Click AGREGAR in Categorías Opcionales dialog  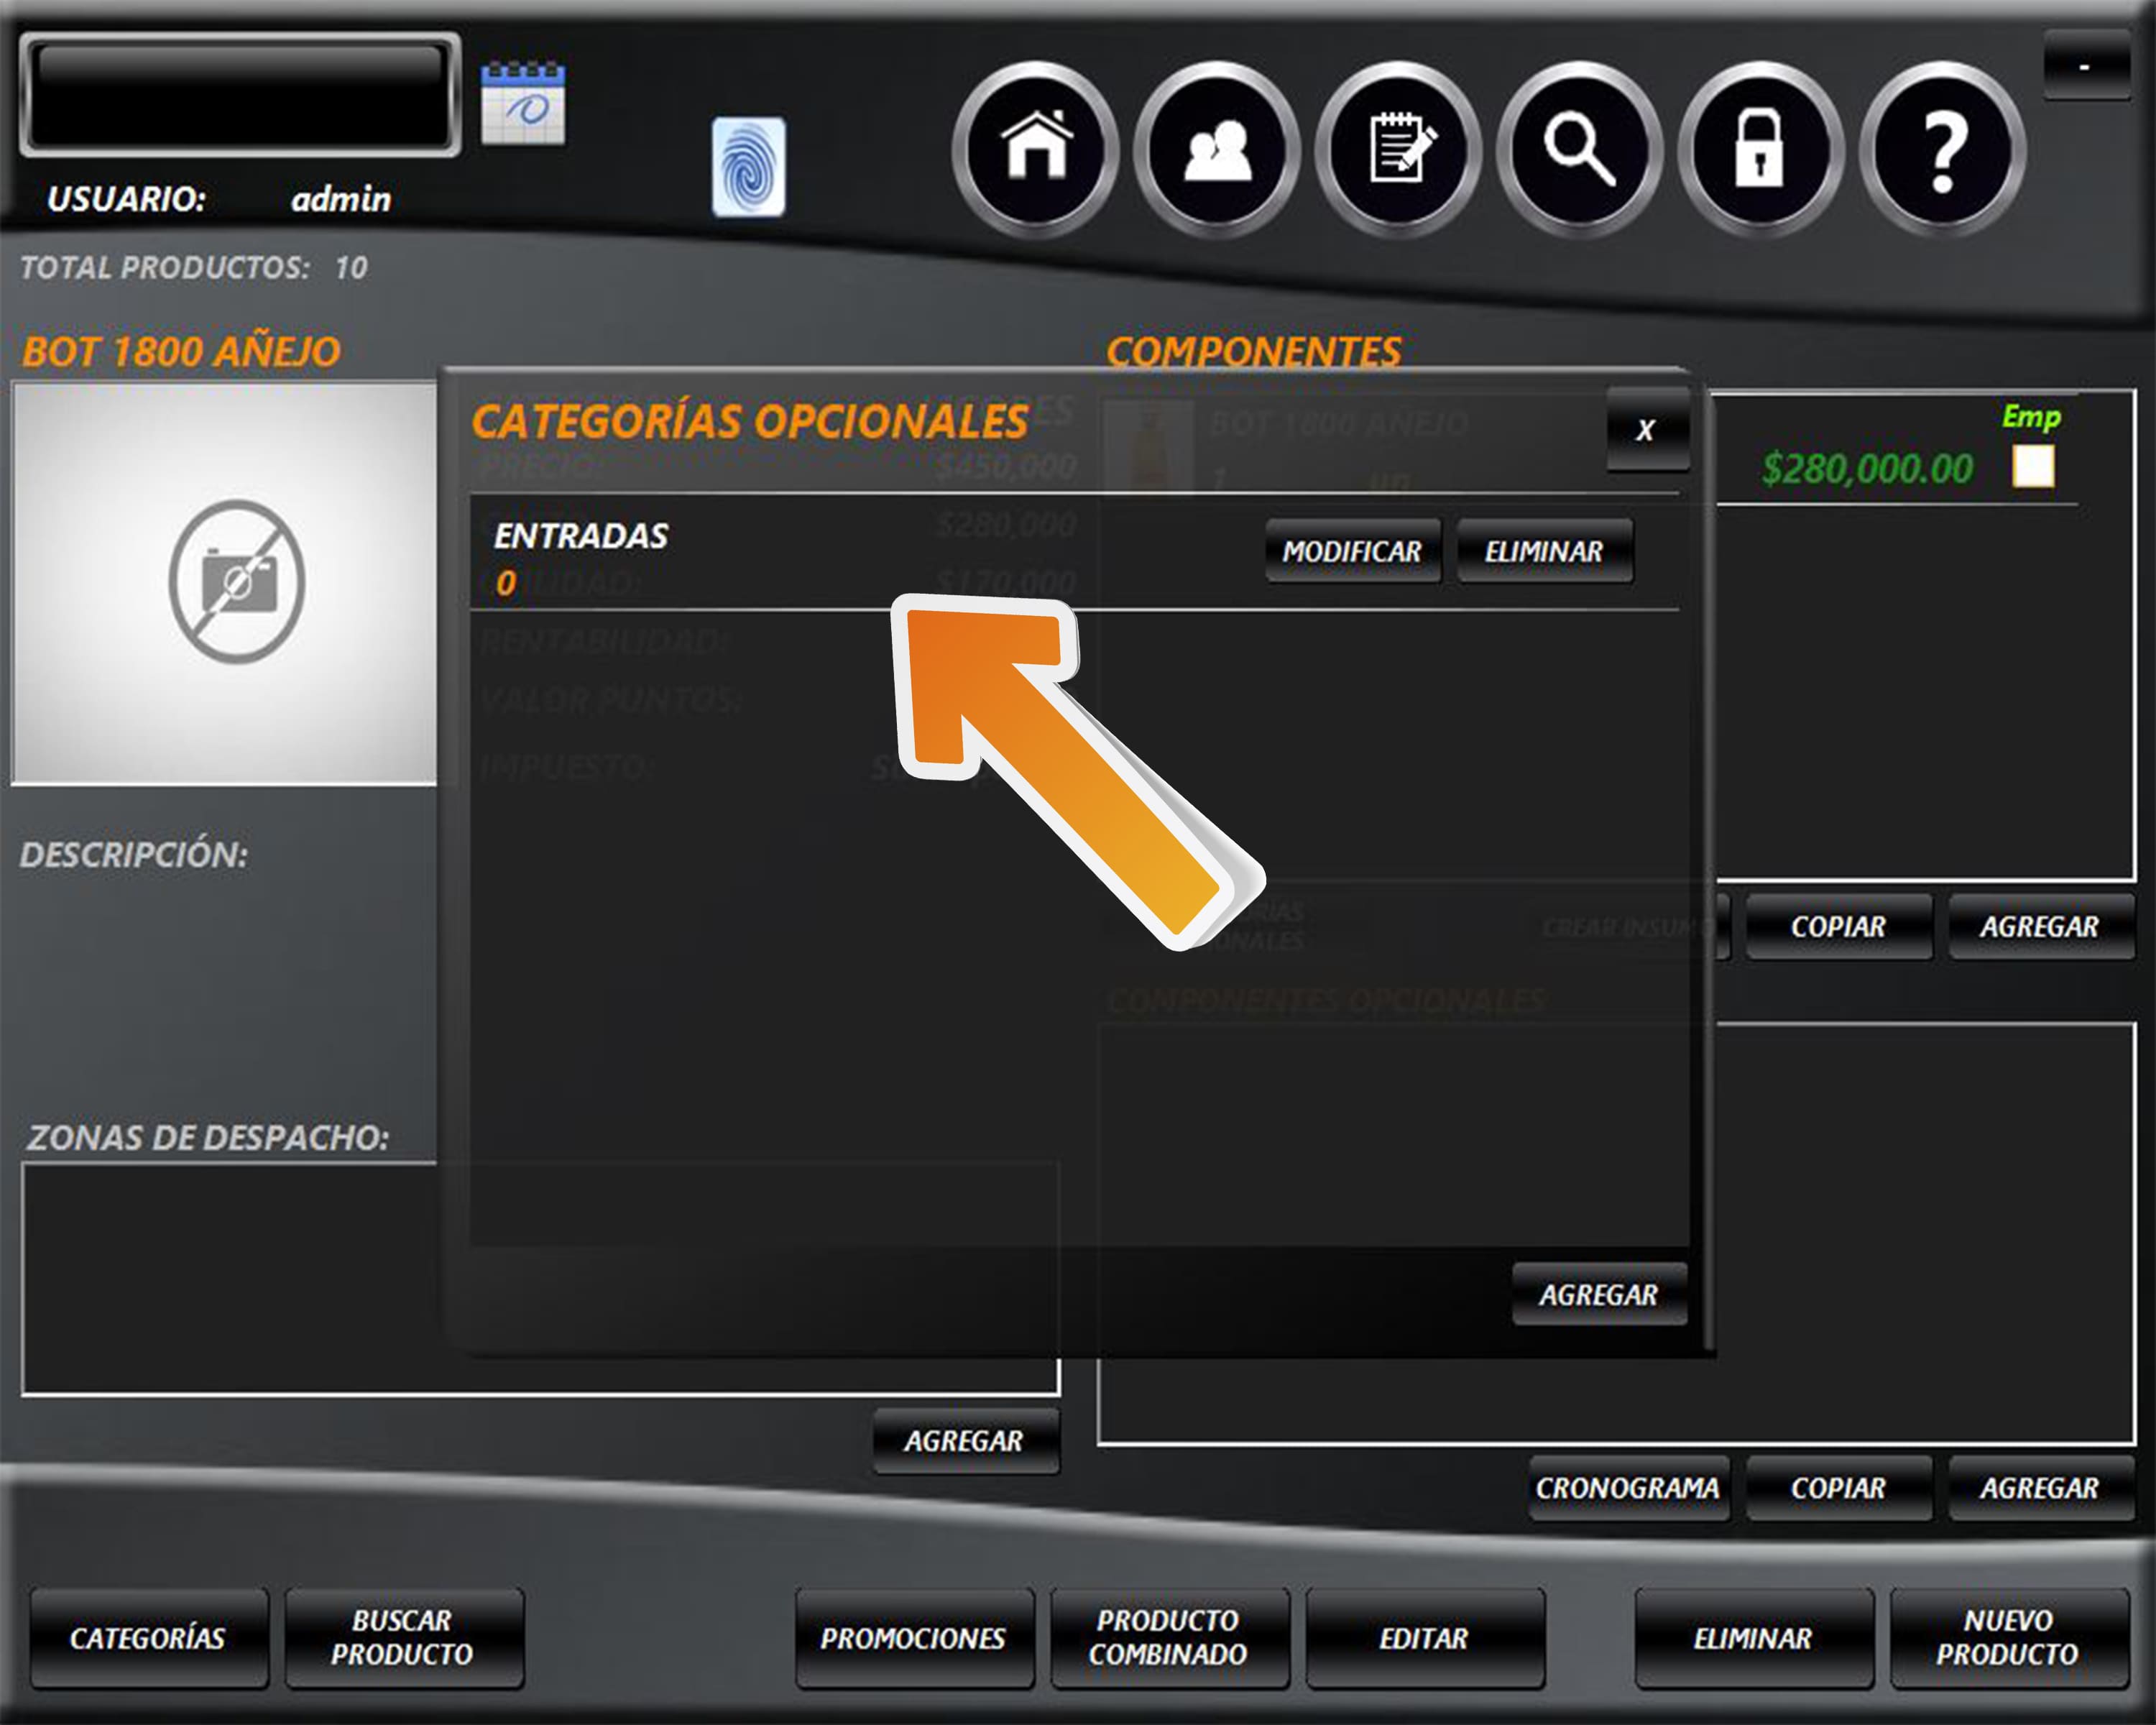click(1598, 1294)
